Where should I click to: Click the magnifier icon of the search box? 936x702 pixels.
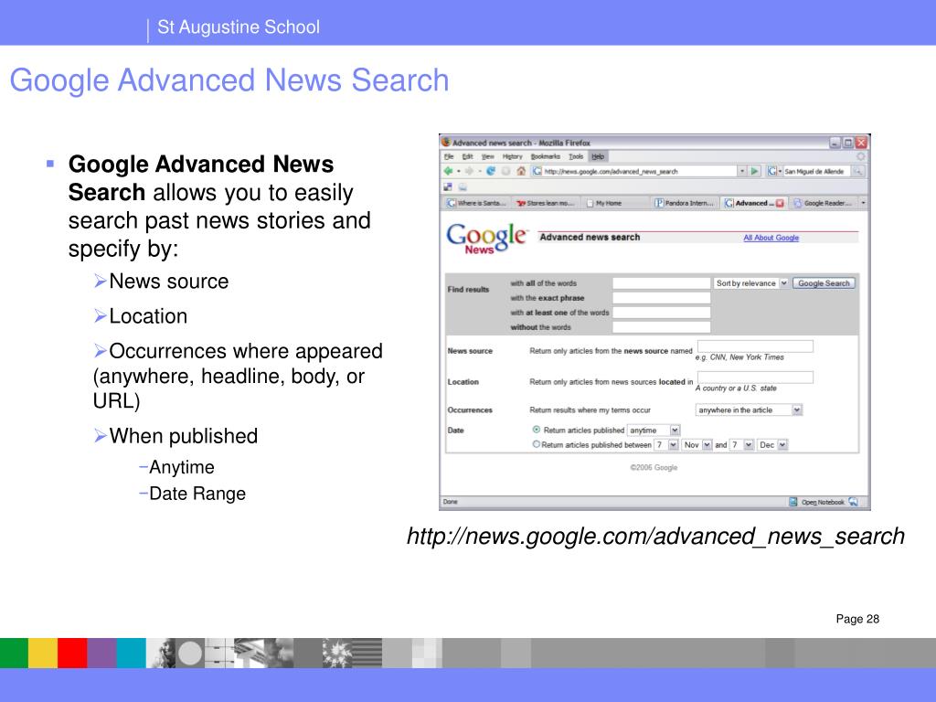(x=857, y=171)
